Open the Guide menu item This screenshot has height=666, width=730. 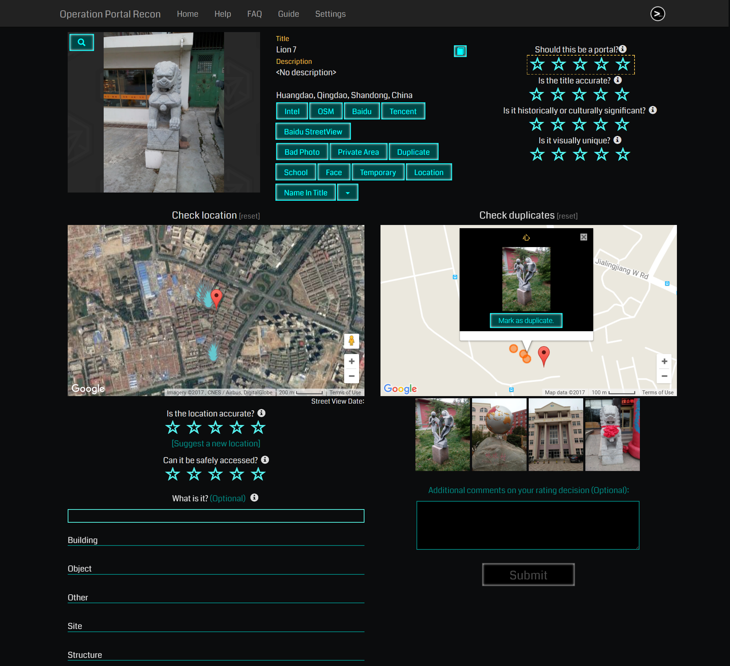tap(288, 14)
